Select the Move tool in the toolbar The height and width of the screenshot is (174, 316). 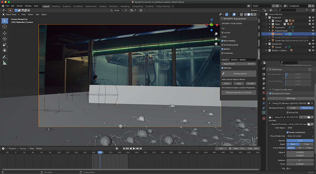coord(4,33)
